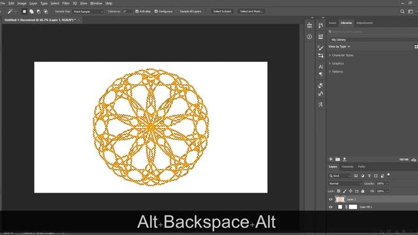
Task: Open the Normal blend mode dropdown
Action: (x=346, y=183)
